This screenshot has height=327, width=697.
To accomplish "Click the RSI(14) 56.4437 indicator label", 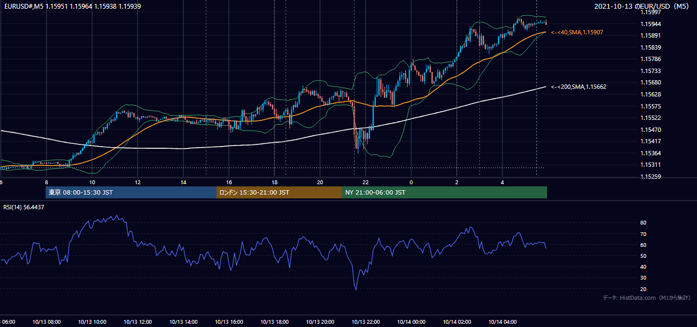I will (x=24, y=207).
